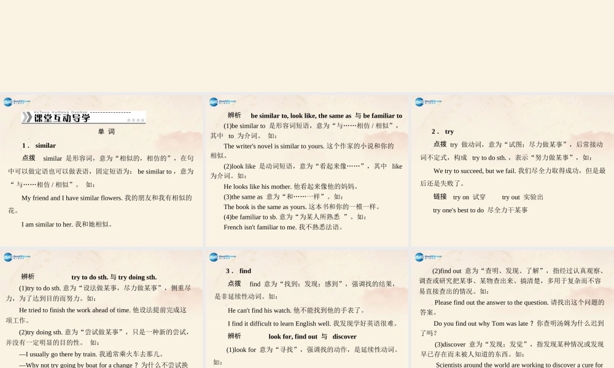This screenshot has width=614, height=368.
Task: Click the '点拨 try 做动词' explanation line
Action: pyautogui.click(x=518, y=144)
